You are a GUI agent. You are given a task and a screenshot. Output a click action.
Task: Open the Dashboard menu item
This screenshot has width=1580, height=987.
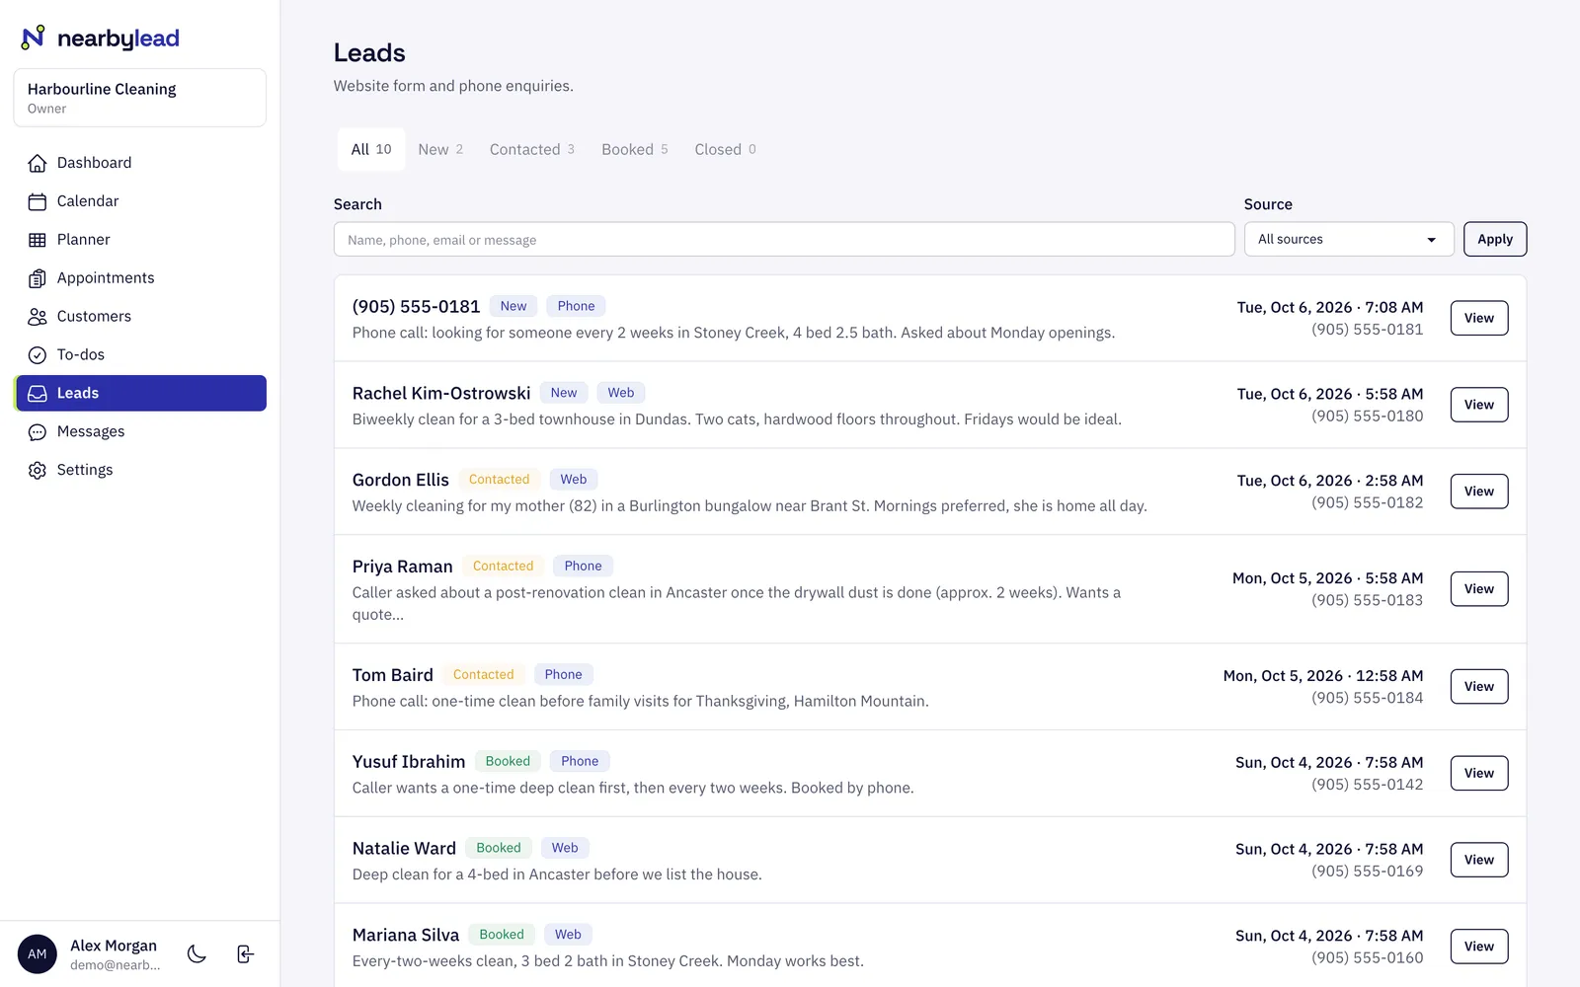point(140,163)
